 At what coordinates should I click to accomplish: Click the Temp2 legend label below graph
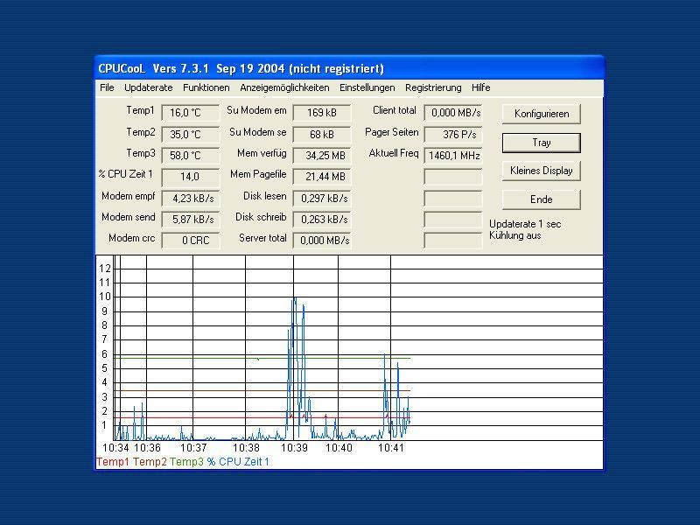[x=150, y=462]
